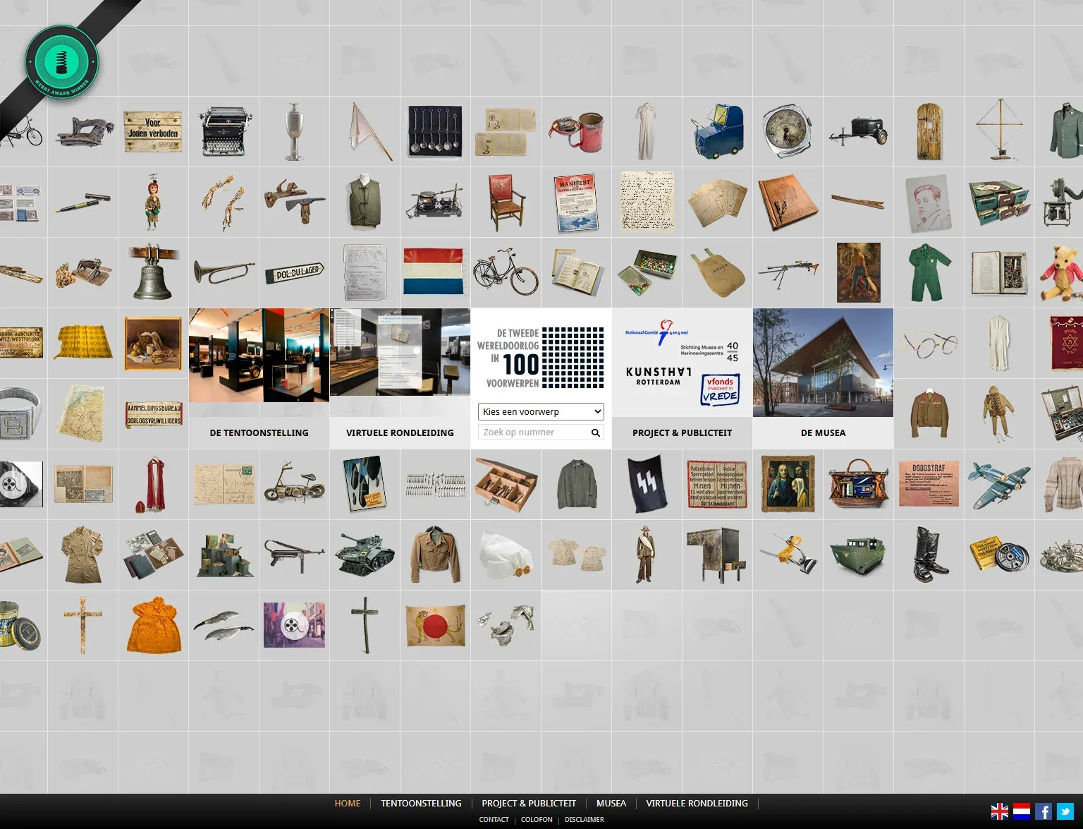Open the Facebook page icon
The width and height of the screenshot is (1083, 829).
click(x=1044, y=811)
